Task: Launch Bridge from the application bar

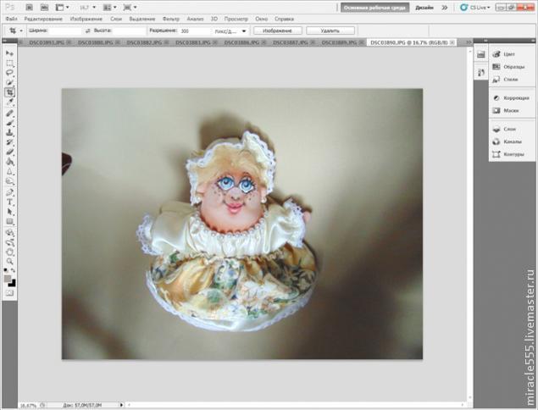Action: click(30, 8)
